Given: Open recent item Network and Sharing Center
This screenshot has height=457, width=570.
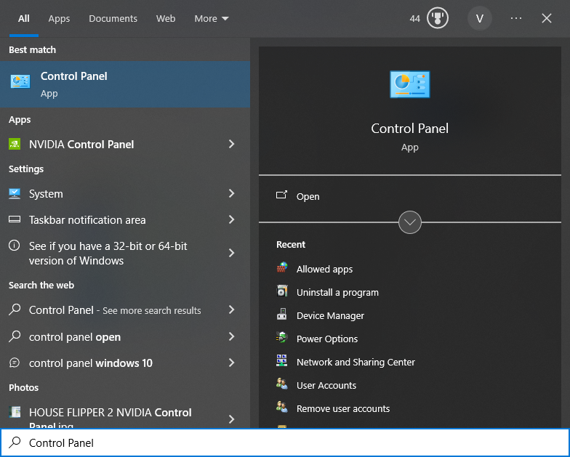Looking at the screenshot, I should (356, 362).
